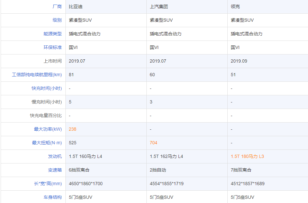Click the 6挡双离合 transmission cell

106,170
